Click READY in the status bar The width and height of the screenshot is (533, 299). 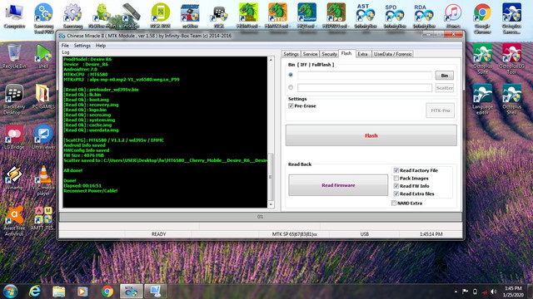click(158, 234)
